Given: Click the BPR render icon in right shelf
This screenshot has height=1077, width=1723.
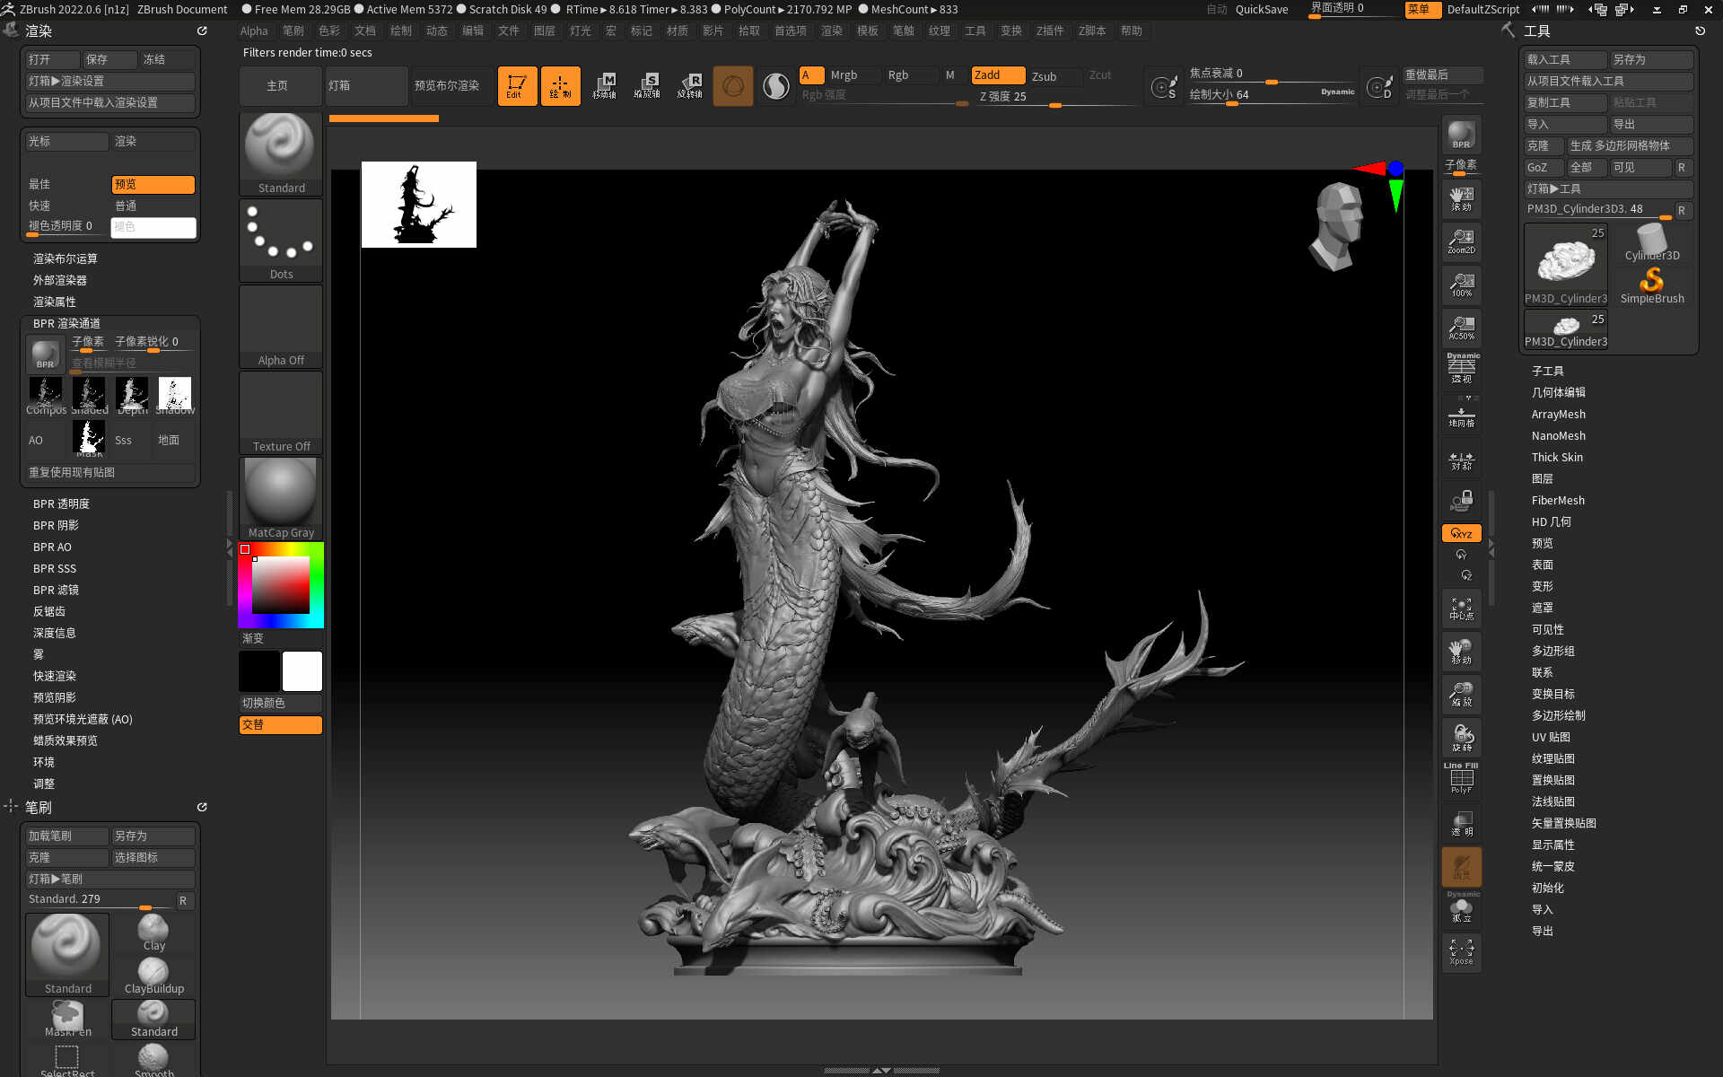Looking at the screenshot, I should pyautogui.click(x=1461, y=135).
